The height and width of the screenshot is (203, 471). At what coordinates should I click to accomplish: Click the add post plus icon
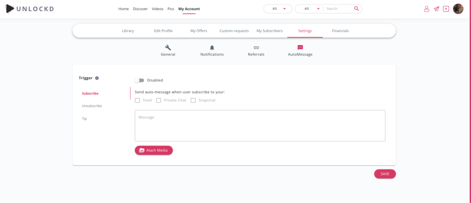(446, 9)
